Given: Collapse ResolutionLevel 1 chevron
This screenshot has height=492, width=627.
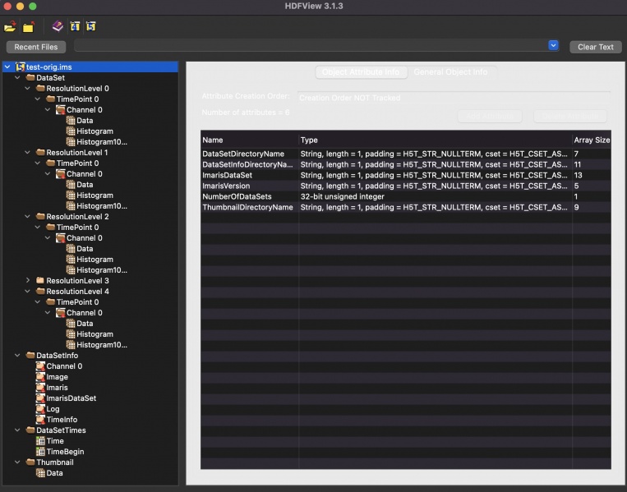Looking at the screenshot, I should (28, 152).
